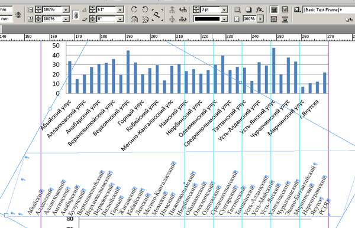Click the Flip Horizontal icon
The width and height of the screenshot is (355, 228).
coord(134,19)
